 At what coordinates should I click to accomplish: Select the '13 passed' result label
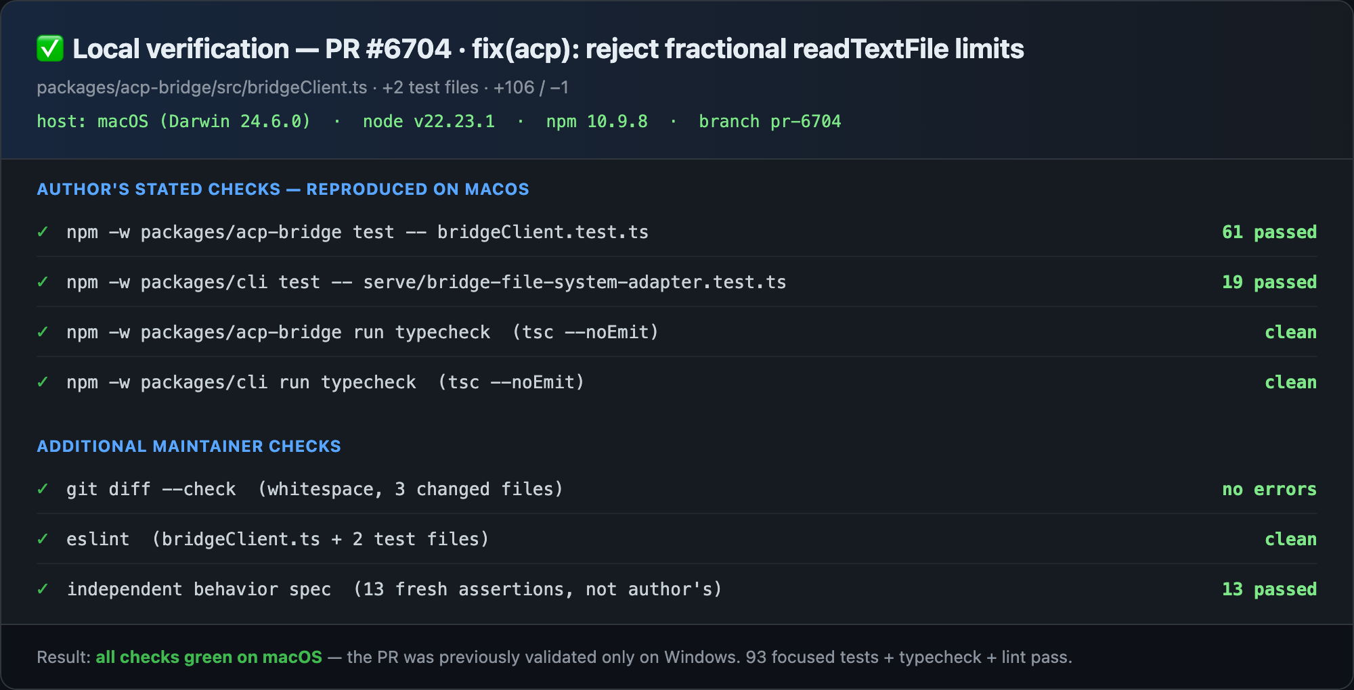pyautogui.click(x=1269, y=589)
